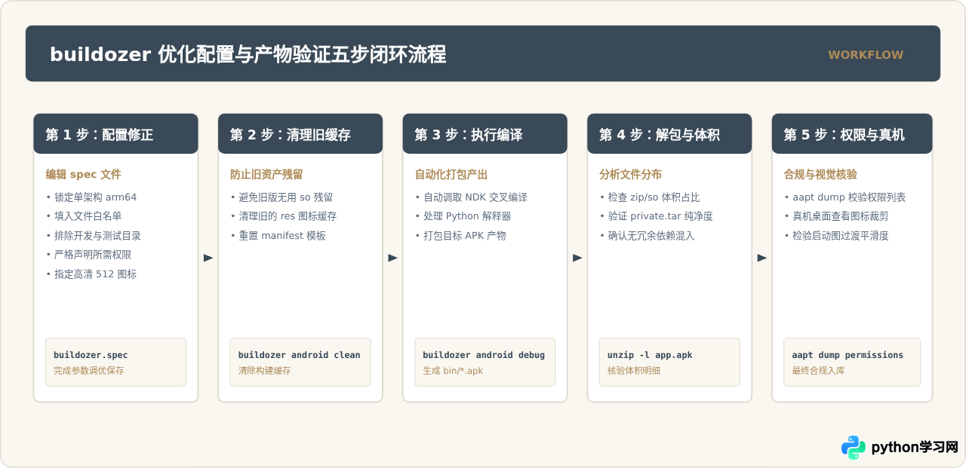The image size is (966, 468).
Task: Click the 检验启动图过渡平滑度 item
Action: point(837,236)
